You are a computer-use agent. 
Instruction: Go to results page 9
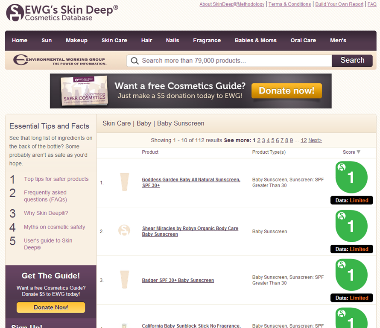click(x=291, y=141)
